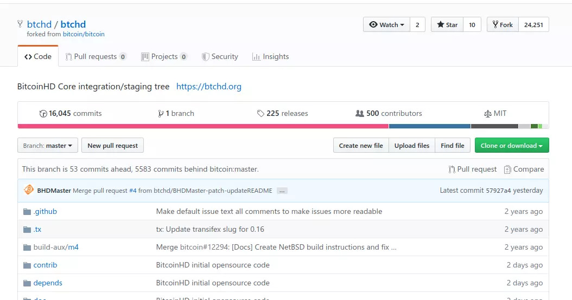Open the 500 contributors link
The image size is (572, 300).
click(x=389, y=114)
